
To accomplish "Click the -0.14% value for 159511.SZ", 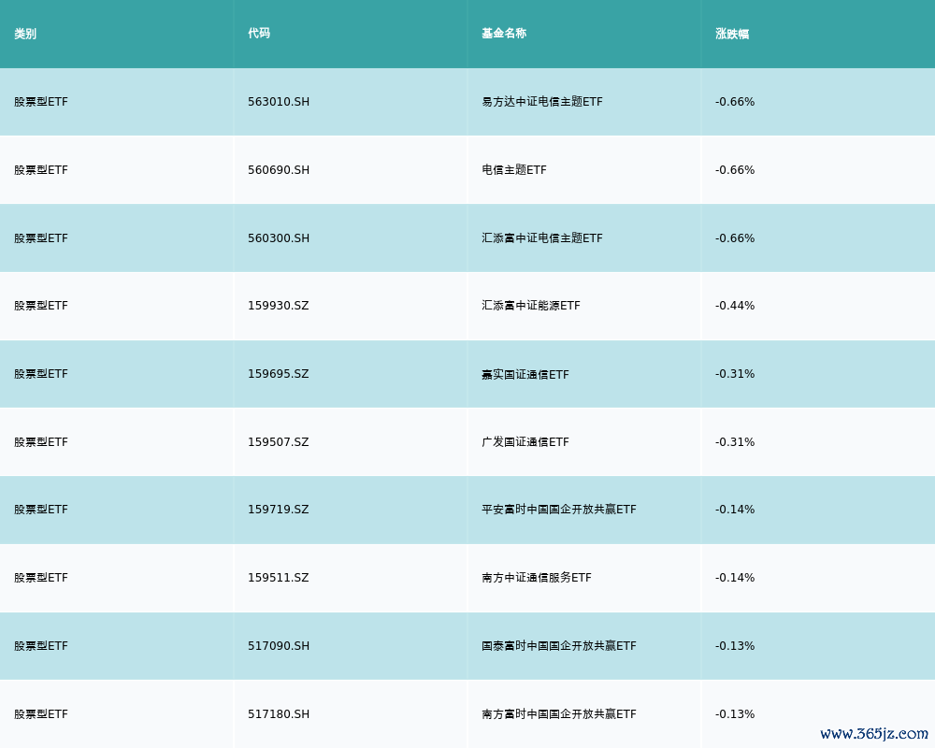I will 735,578.
